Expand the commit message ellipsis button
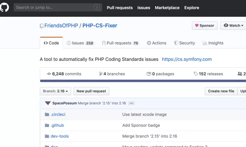Image resolution: width=246 pixels, height=147 pixels. click(132, 103)
